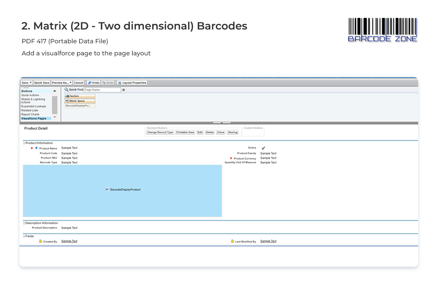Click the Quick Find magnifier icon
The image size is (433, 289).
pos(66,90)
